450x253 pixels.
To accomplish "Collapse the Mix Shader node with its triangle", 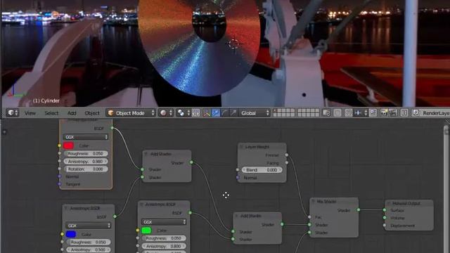I will 313,201.
